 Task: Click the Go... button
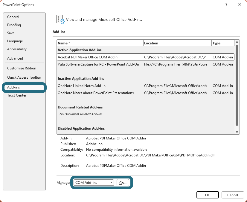[x=123, y=183]
